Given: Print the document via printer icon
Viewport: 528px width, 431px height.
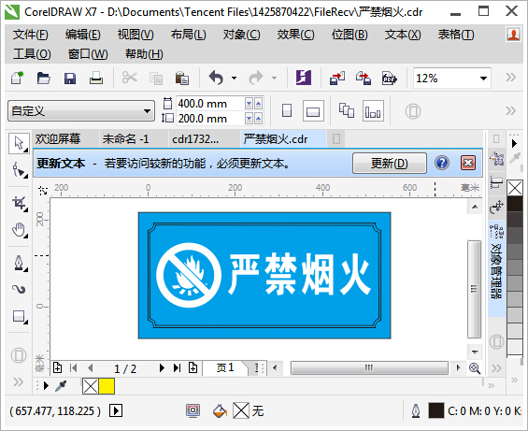Looking at the screenshot, I should point(96,79).
